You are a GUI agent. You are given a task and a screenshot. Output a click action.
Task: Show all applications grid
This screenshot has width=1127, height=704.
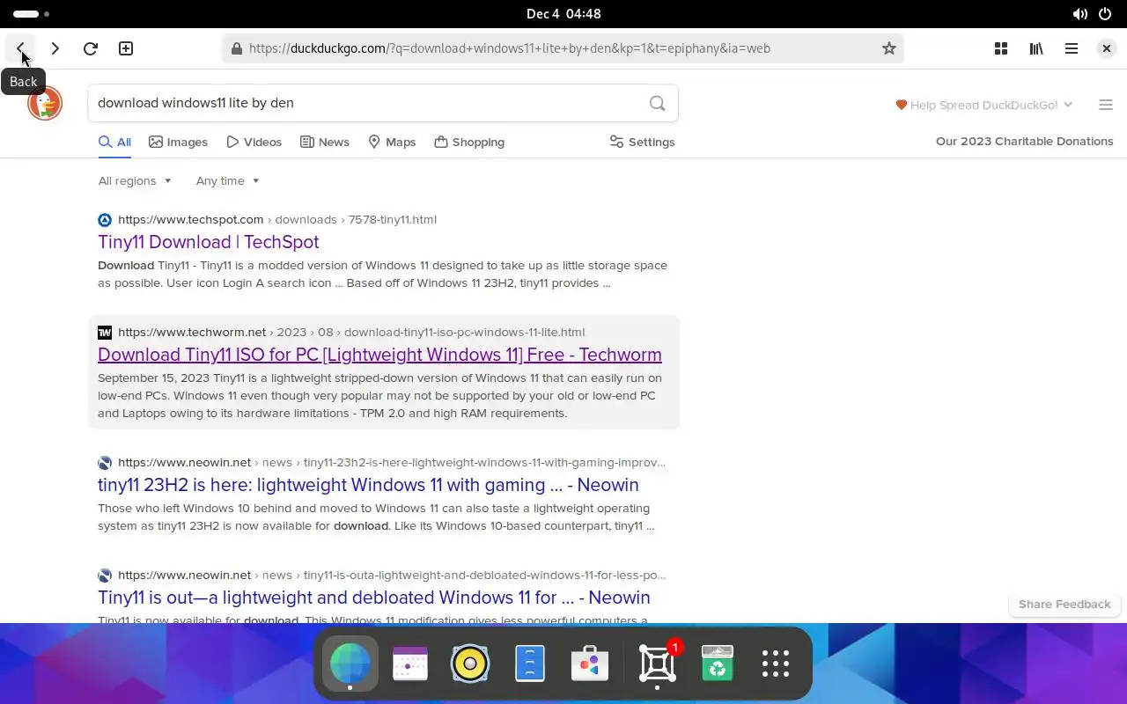point(776,664)
